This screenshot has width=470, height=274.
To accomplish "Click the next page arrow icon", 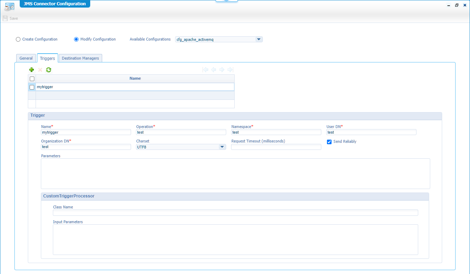I will click(222, 70).
